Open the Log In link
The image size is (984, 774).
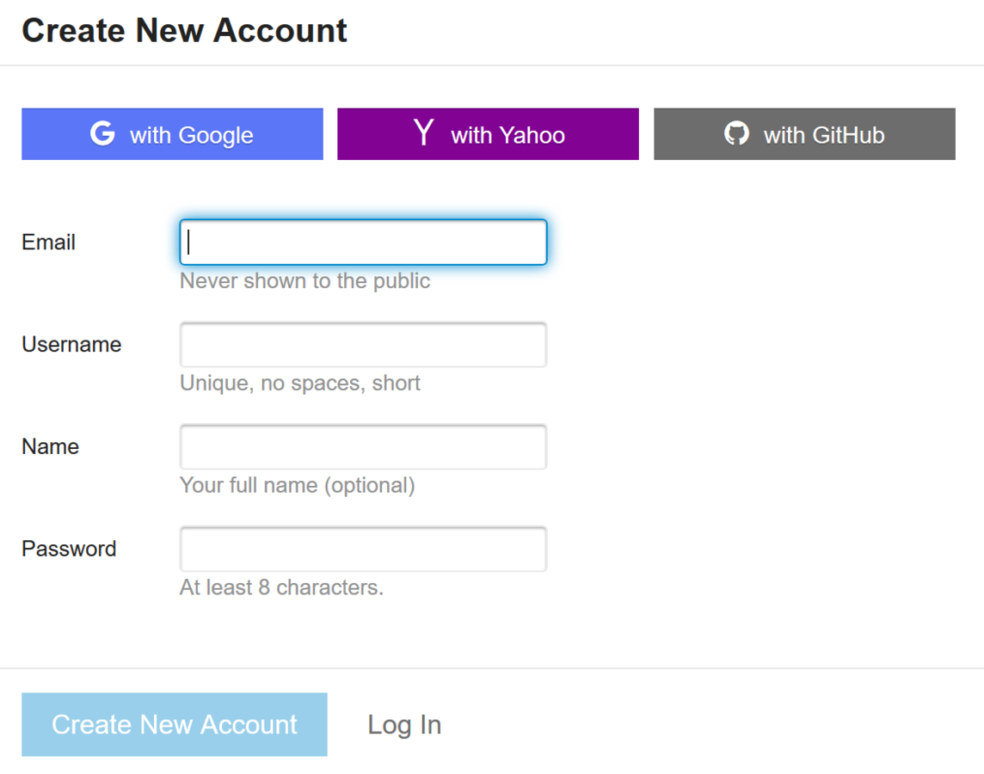click(404, 725)
